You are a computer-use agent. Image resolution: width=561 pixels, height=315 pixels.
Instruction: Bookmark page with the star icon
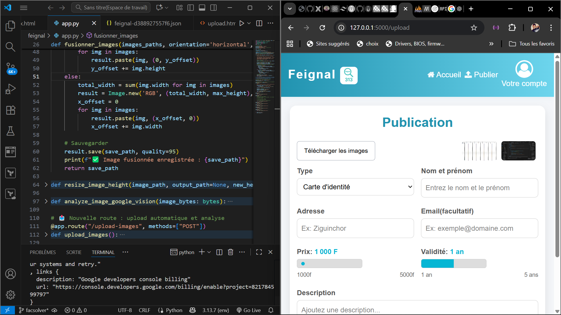[474, 28]
